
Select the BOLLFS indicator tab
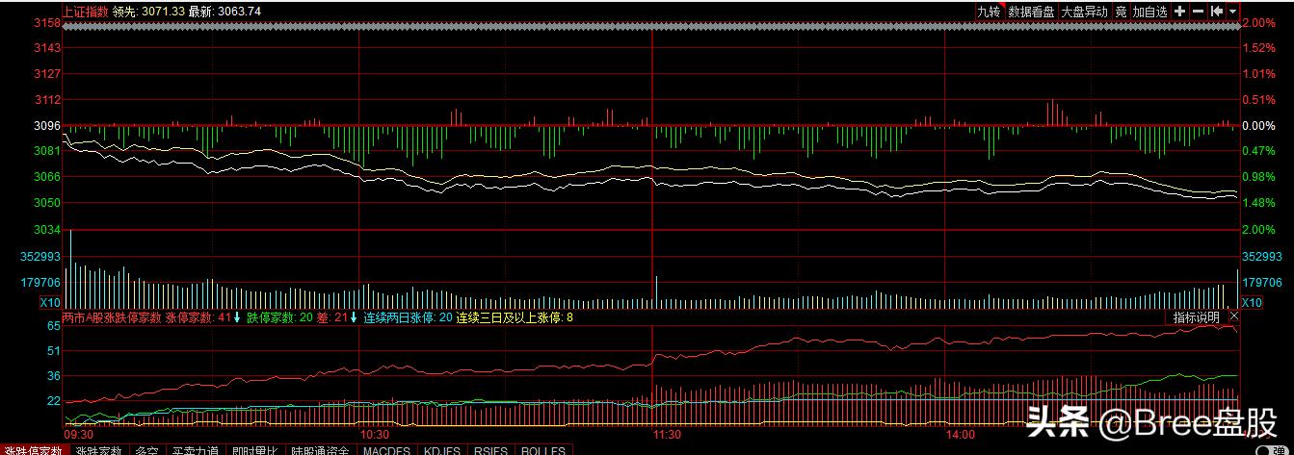point(544,450)
